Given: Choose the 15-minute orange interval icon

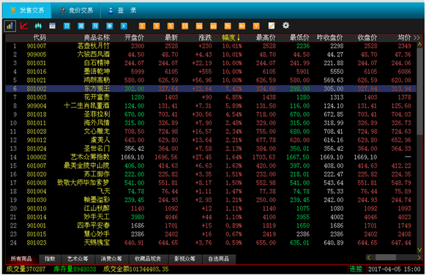Looking at the screenshot, I should click(x=184, y=26).
